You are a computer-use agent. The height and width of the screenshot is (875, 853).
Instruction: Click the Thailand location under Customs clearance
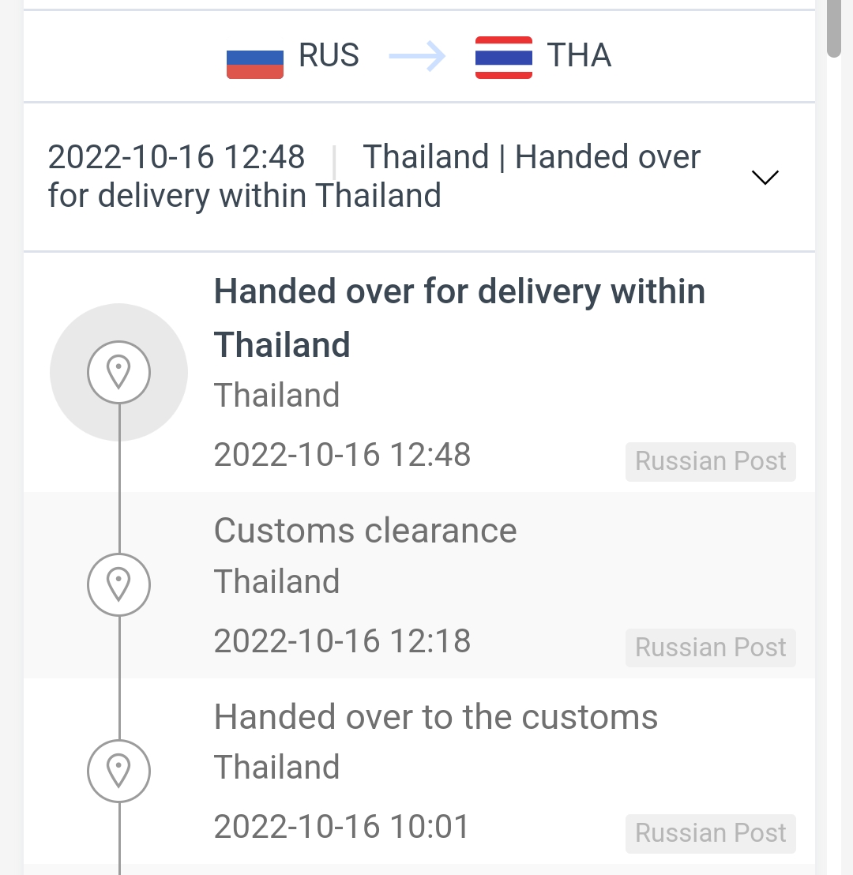coord(277,581)
